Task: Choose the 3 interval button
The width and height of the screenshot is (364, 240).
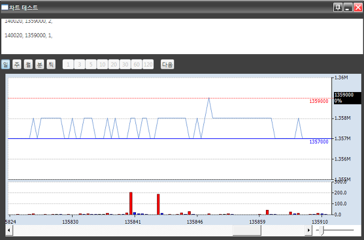Action: coord(79,64)
